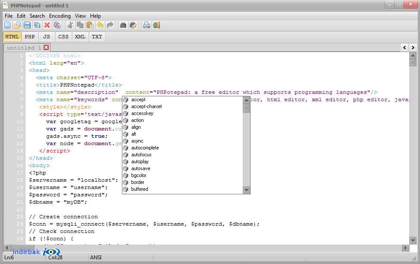The height and width of the screenshot is (264, 420).
Task: Open Find with the binoculars icon
Action: [123, 25]
